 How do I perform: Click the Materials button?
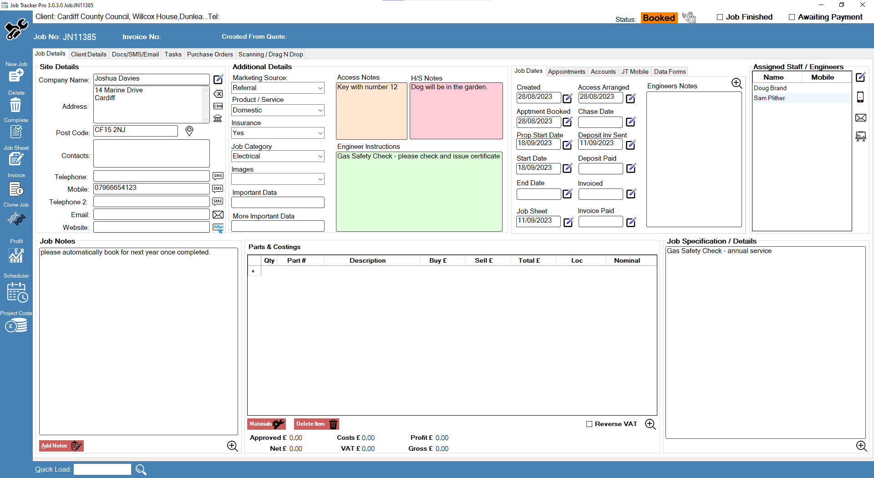pyautogui.click(x=267, y=424)
